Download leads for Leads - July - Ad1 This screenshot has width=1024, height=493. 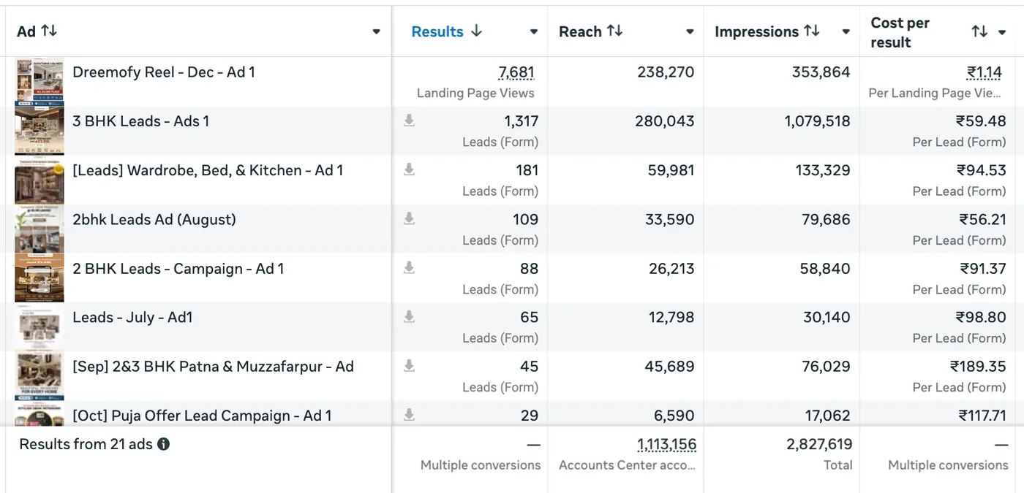pos(410,316)
